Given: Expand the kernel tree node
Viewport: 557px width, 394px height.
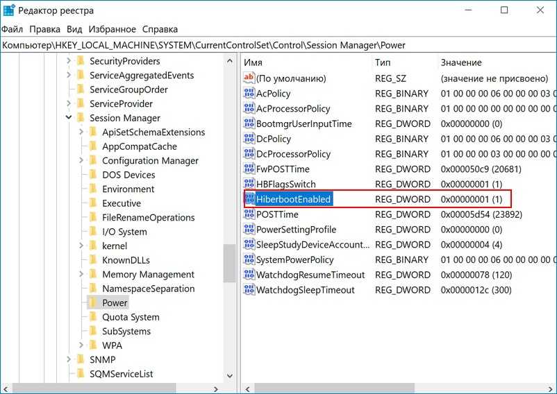Looking at the screenshot, I should point(81,246).
